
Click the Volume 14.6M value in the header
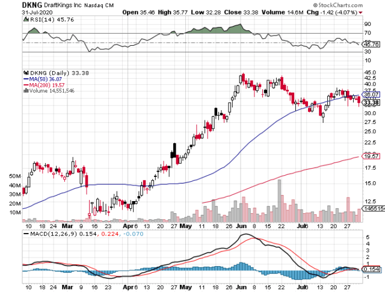(x=282, y=12)
